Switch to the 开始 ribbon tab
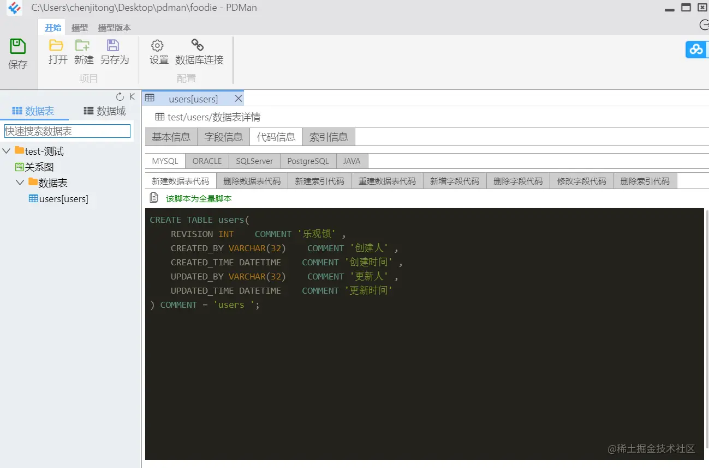 [x=53, y=28]
